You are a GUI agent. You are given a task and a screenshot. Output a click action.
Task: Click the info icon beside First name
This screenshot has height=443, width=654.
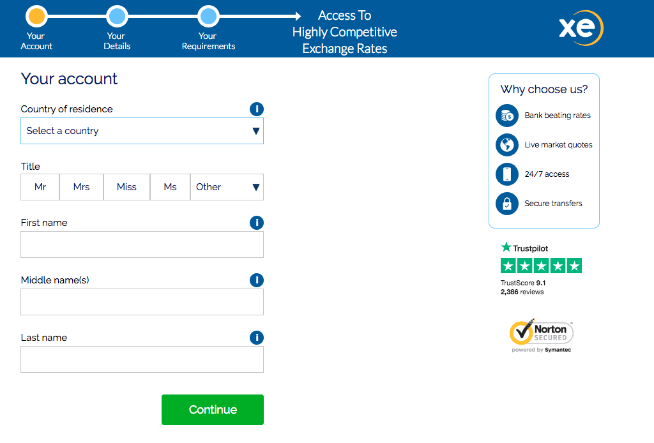[256, 223]
